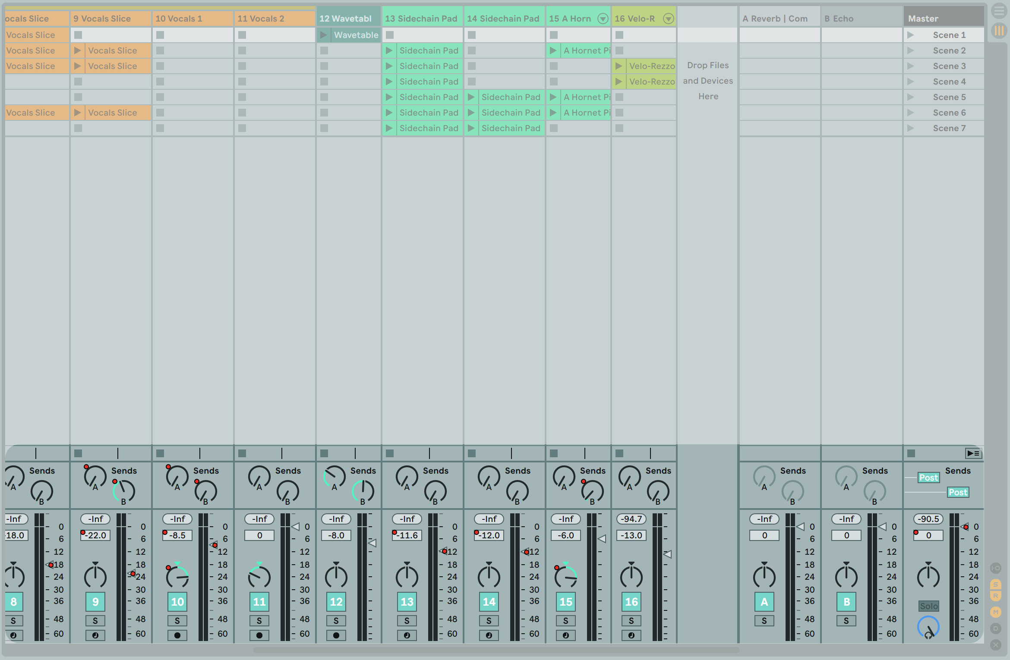Click track 12 Send A knob
The image size is (1010, 660).
tap(335, 477)
